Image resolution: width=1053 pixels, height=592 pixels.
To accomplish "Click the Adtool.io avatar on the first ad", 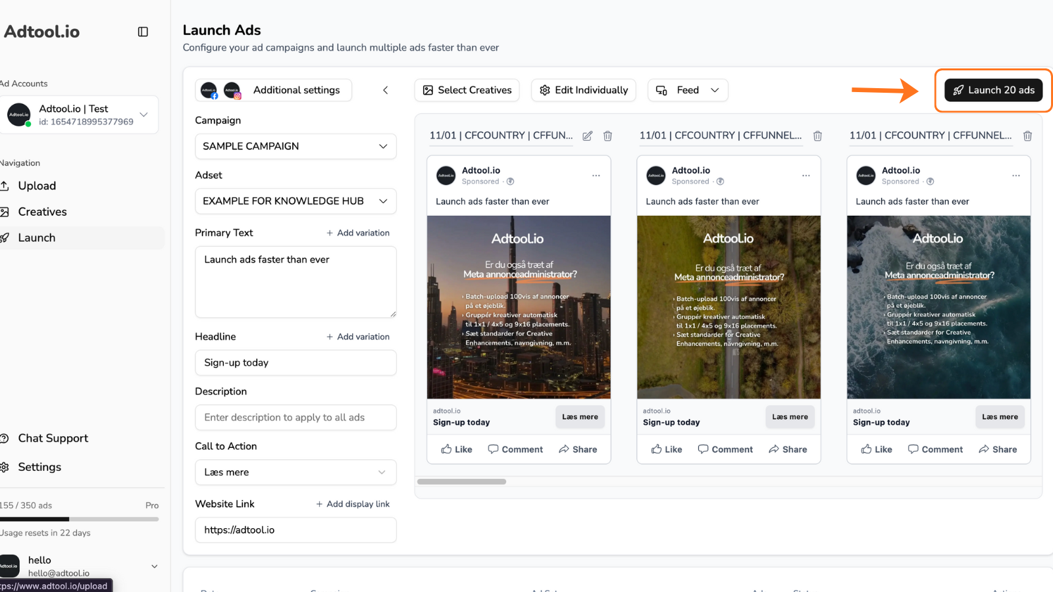I will (446, 176).
